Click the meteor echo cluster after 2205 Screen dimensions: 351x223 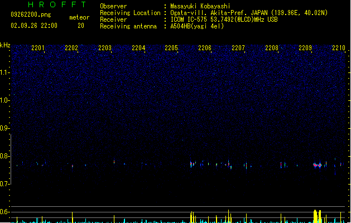(193, 164)
